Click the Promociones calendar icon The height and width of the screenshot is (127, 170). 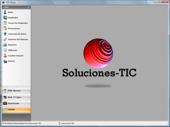click(5, 28)
